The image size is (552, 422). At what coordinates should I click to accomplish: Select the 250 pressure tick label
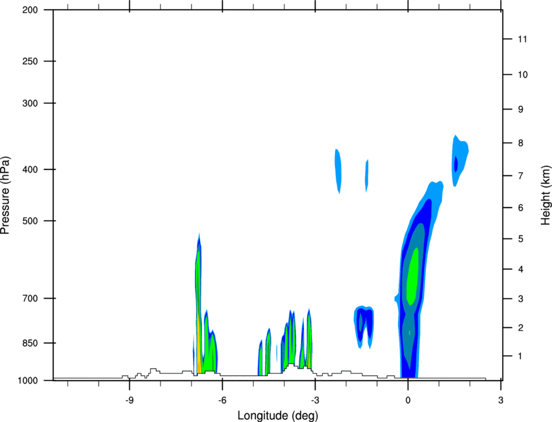click(30, 61)
